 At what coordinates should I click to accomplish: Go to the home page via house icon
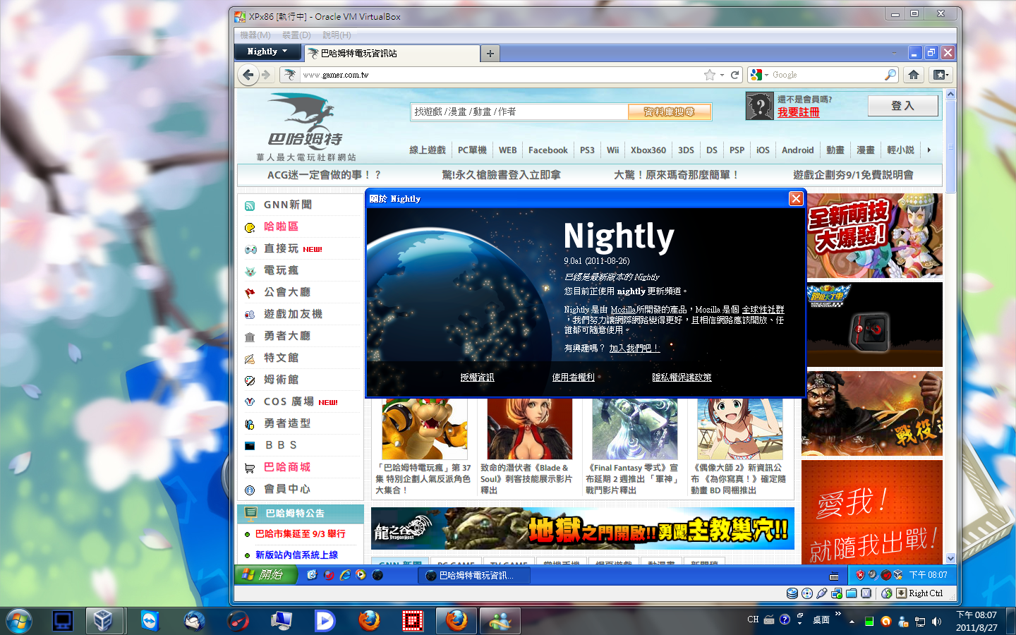(x=914, y=75)
